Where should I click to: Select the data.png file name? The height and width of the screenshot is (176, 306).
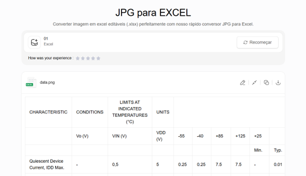(x=47, y=82)
